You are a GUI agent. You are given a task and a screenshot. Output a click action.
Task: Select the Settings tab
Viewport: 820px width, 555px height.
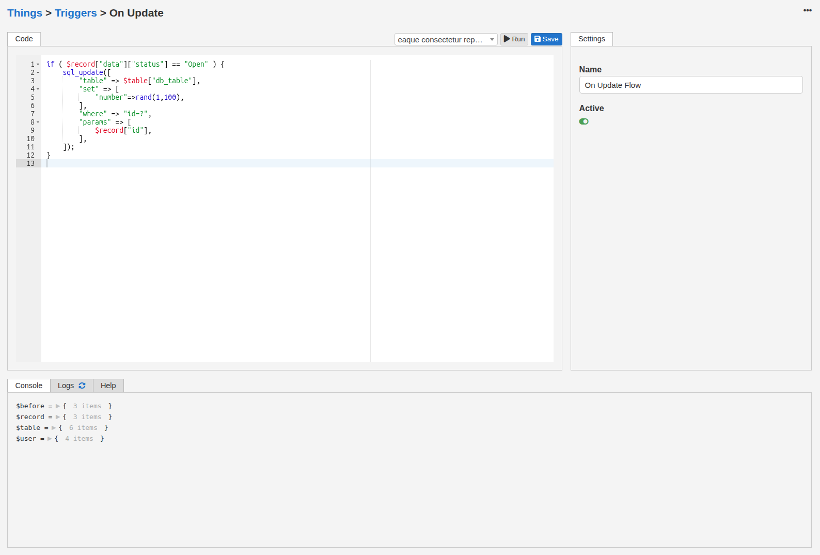pyautogui.click(x=591, y=39)
